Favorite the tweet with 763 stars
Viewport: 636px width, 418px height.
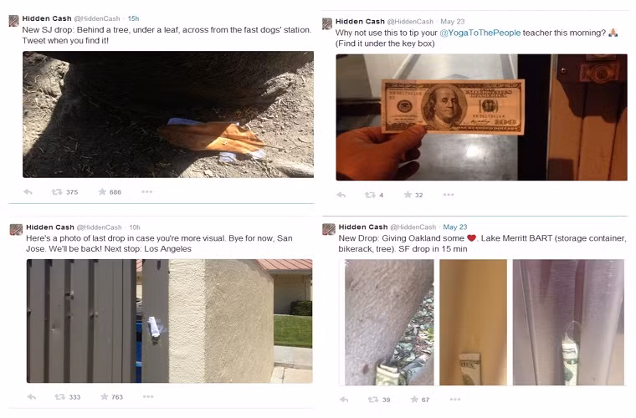pyautogui.click(x=105, y=396)
